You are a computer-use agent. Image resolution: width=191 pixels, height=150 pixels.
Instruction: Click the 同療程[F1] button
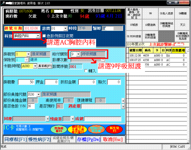click(15, 139)
